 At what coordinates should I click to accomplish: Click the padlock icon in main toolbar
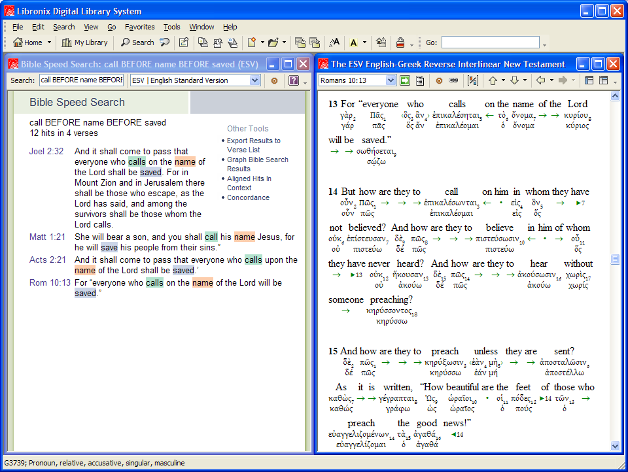click(x=400, y=42)
